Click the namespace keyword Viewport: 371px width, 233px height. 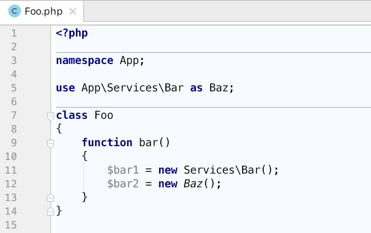pos(85,61)
